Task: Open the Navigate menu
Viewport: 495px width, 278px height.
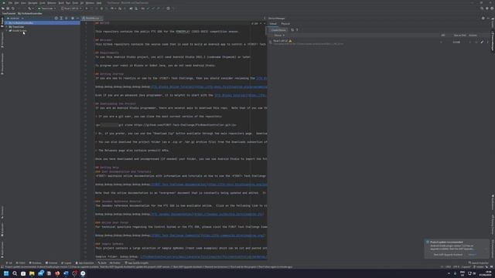Action: click(x=32, y=3)
